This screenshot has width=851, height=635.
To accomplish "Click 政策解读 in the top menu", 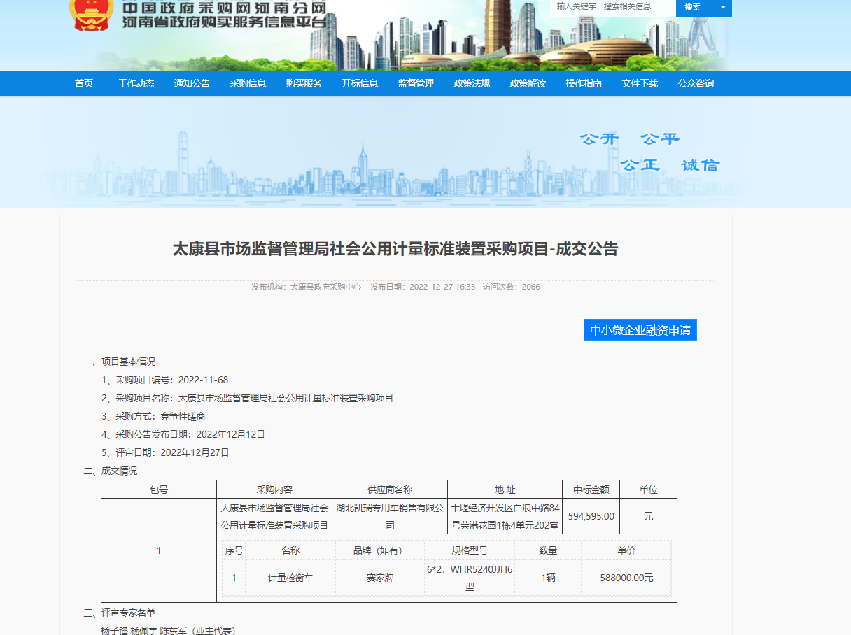I will pos(528,83).
